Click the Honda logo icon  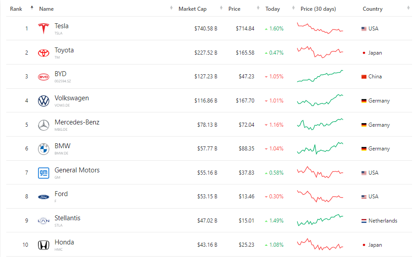pyautogui.click(x=43, y=245)
